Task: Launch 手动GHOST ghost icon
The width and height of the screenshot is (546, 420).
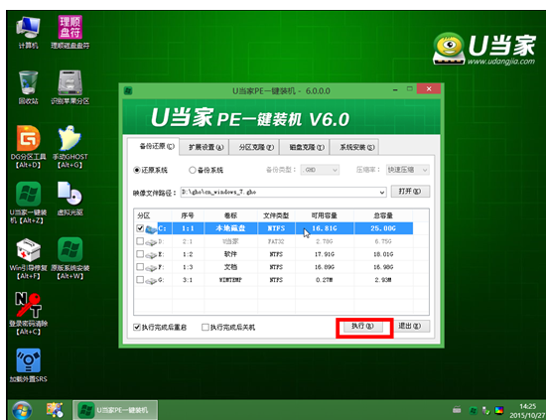Action: coord(70,147)
